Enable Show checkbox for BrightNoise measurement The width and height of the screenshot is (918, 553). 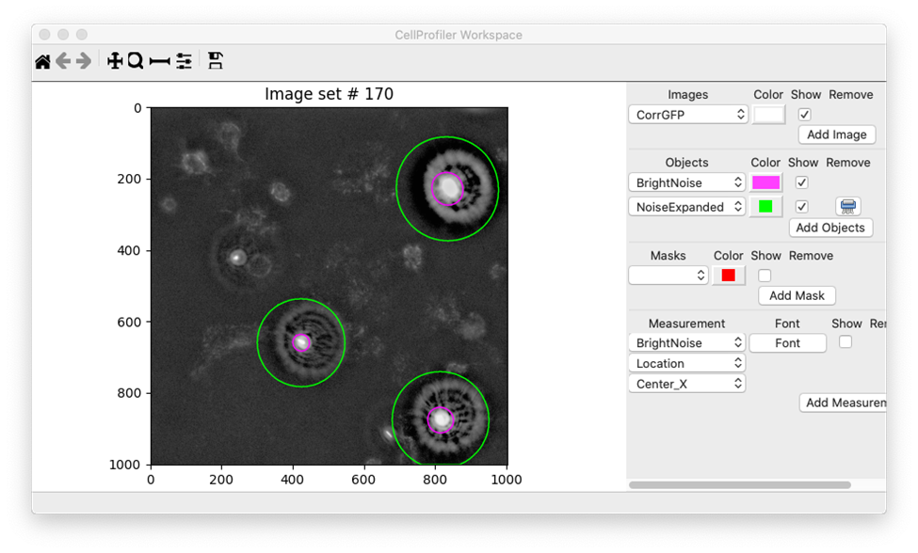pos(845,342)
